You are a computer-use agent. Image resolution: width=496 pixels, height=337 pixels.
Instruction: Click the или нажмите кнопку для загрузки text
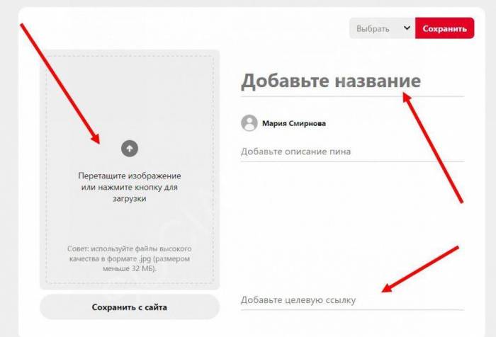tap(130, 193)
